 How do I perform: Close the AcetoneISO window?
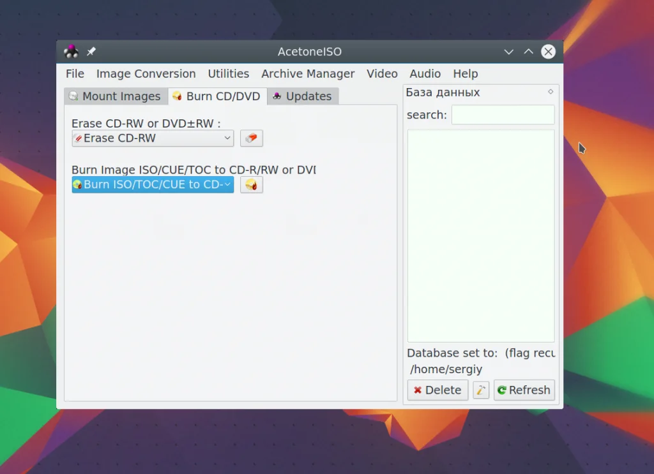click(x=548, y=52)
